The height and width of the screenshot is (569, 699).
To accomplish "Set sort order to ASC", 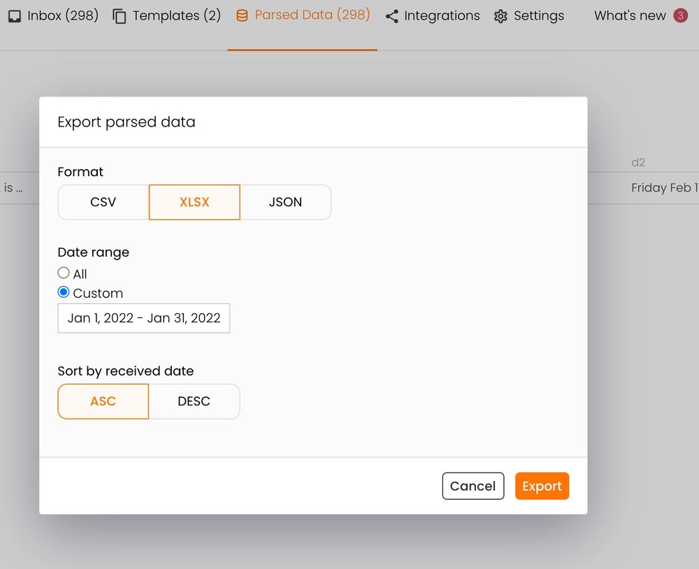I will coord(103,401).
